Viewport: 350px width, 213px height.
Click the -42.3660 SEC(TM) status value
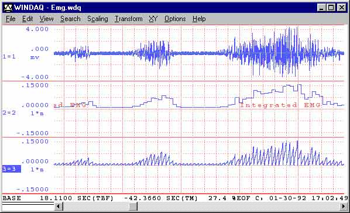point(161,198)
